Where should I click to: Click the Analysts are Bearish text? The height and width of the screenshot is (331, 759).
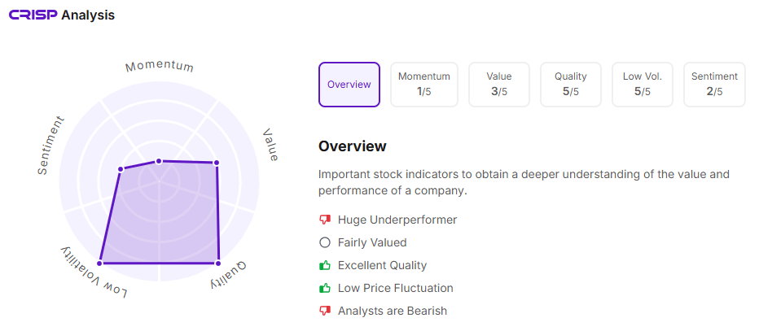(393, 311)
